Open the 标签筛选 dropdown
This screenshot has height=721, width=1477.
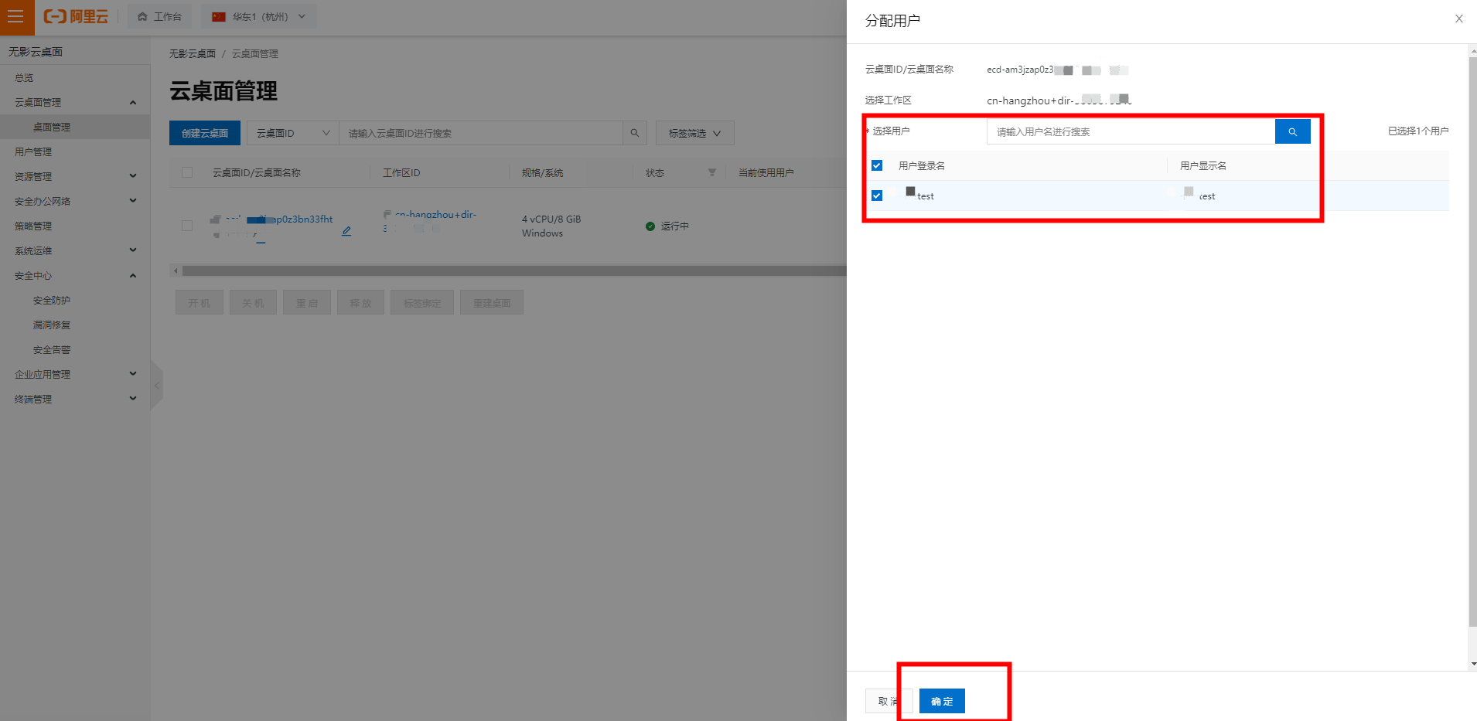click(694, 133)
